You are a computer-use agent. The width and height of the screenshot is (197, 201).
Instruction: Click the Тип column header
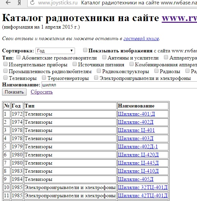pos(70,106)
